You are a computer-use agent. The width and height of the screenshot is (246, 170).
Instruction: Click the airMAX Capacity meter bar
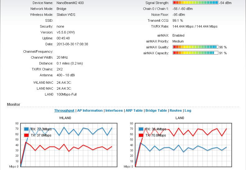click(x=195, y=53)
